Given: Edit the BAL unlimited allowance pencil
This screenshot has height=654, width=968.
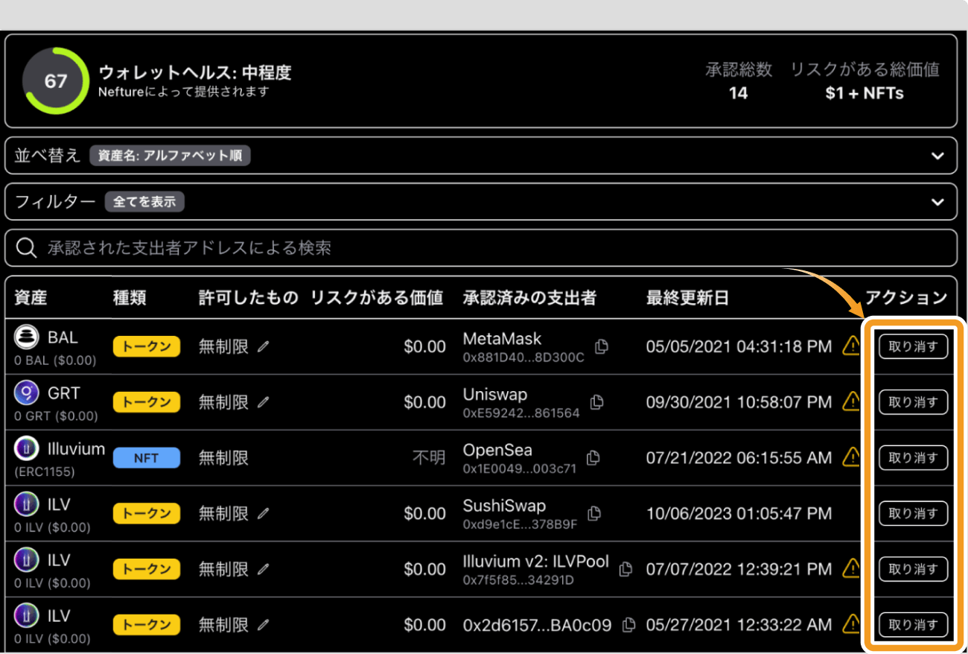Looking at the screenshot, I should pyautogui.click(x=263, y=346).
